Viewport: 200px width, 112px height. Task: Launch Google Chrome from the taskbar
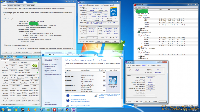16,110
